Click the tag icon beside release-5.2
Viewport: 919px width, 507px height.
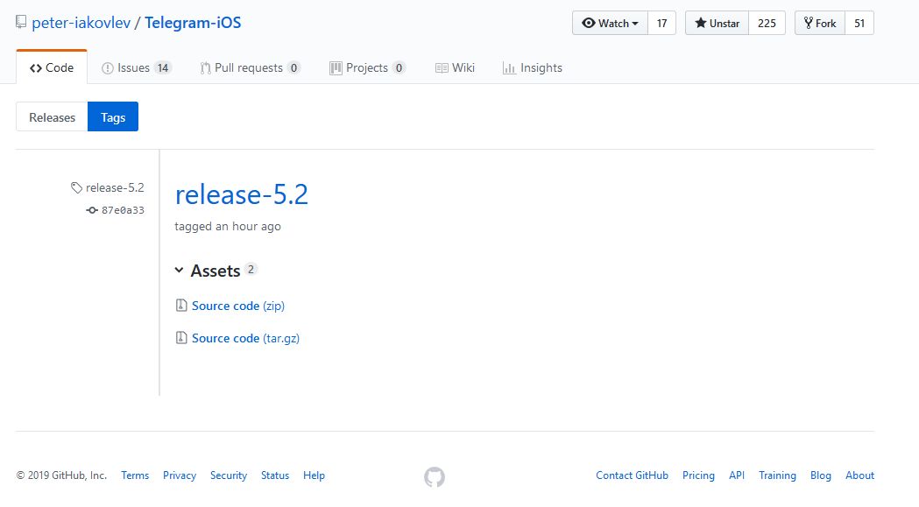[x=76, y=187]
